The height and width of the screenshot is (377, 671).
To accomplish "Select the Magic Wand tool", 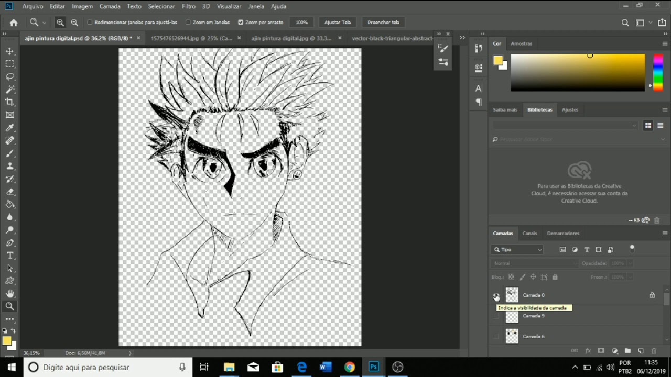I will 10,90.
